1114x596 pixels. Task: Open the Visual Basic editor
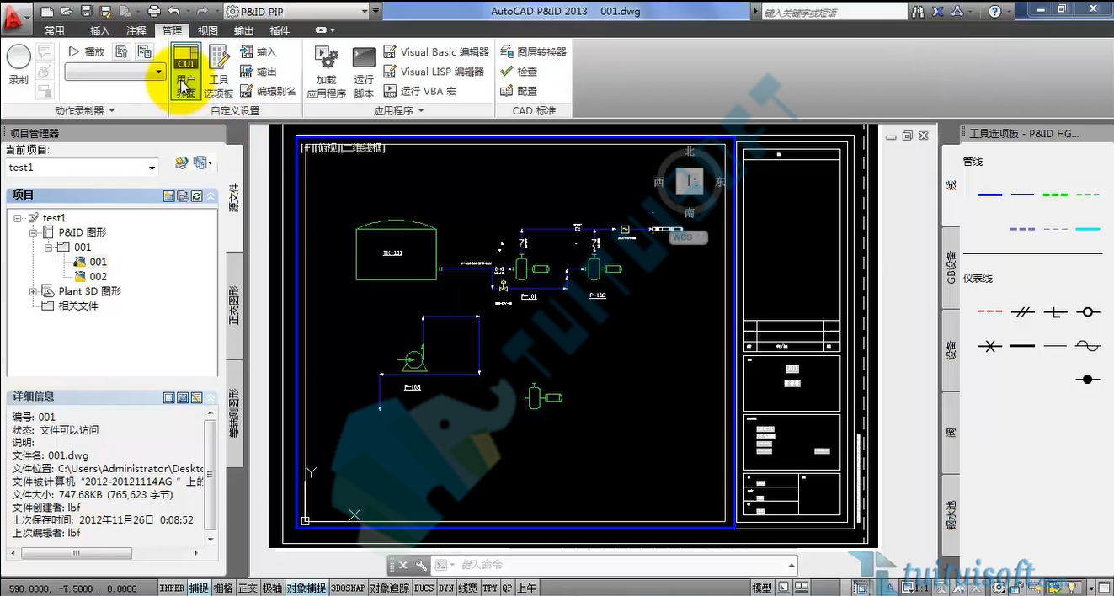pos(435,51)
